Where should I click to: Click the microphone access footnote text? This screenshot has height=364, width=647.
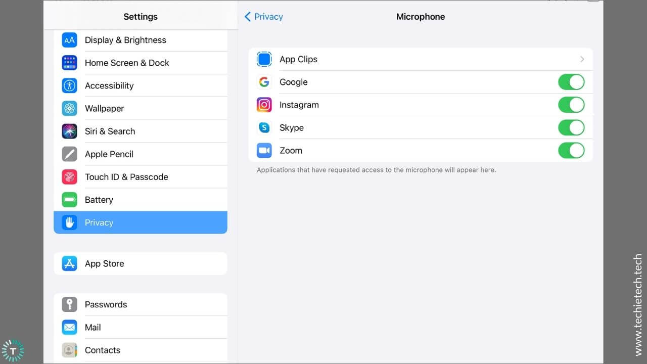tap(376, 170)
